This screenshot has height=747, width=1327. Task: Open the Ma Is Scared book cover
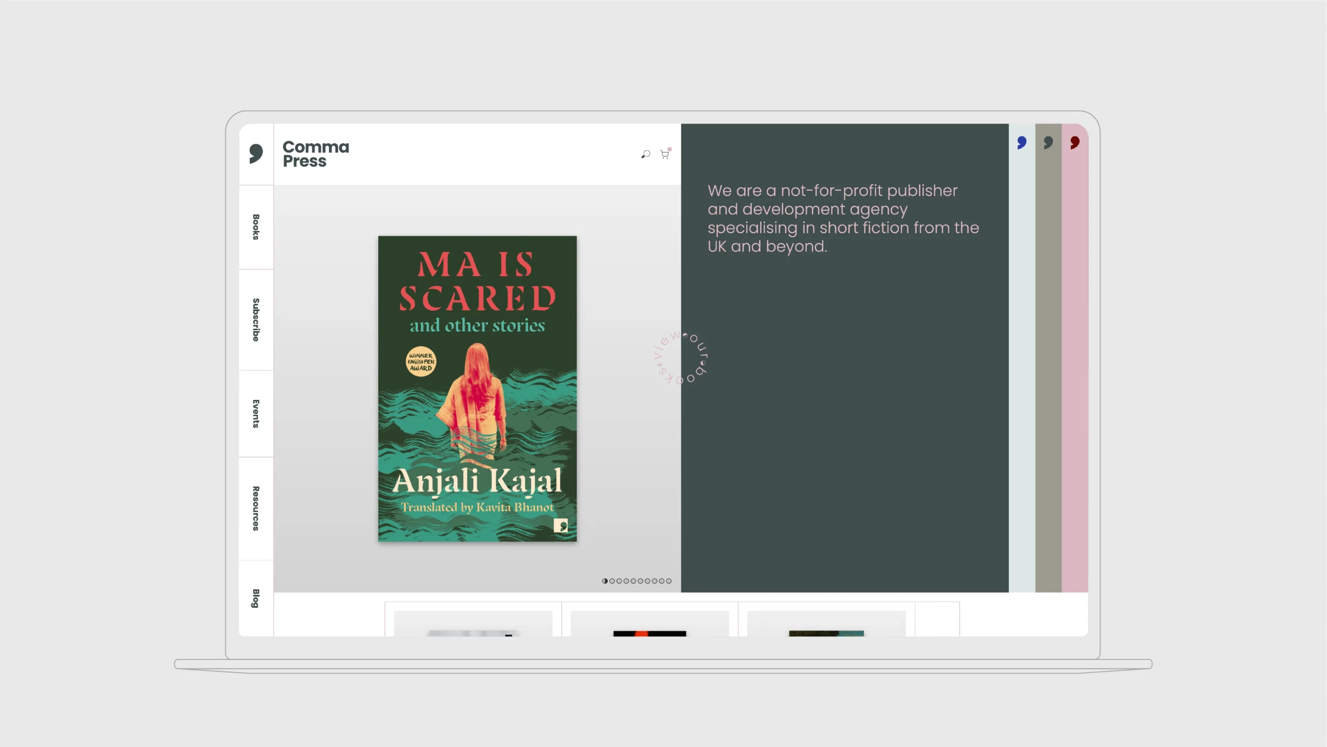(477, 389)
